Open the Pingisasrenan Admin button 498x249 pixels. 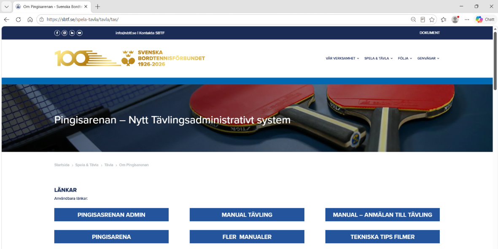[x=111, y=215]
